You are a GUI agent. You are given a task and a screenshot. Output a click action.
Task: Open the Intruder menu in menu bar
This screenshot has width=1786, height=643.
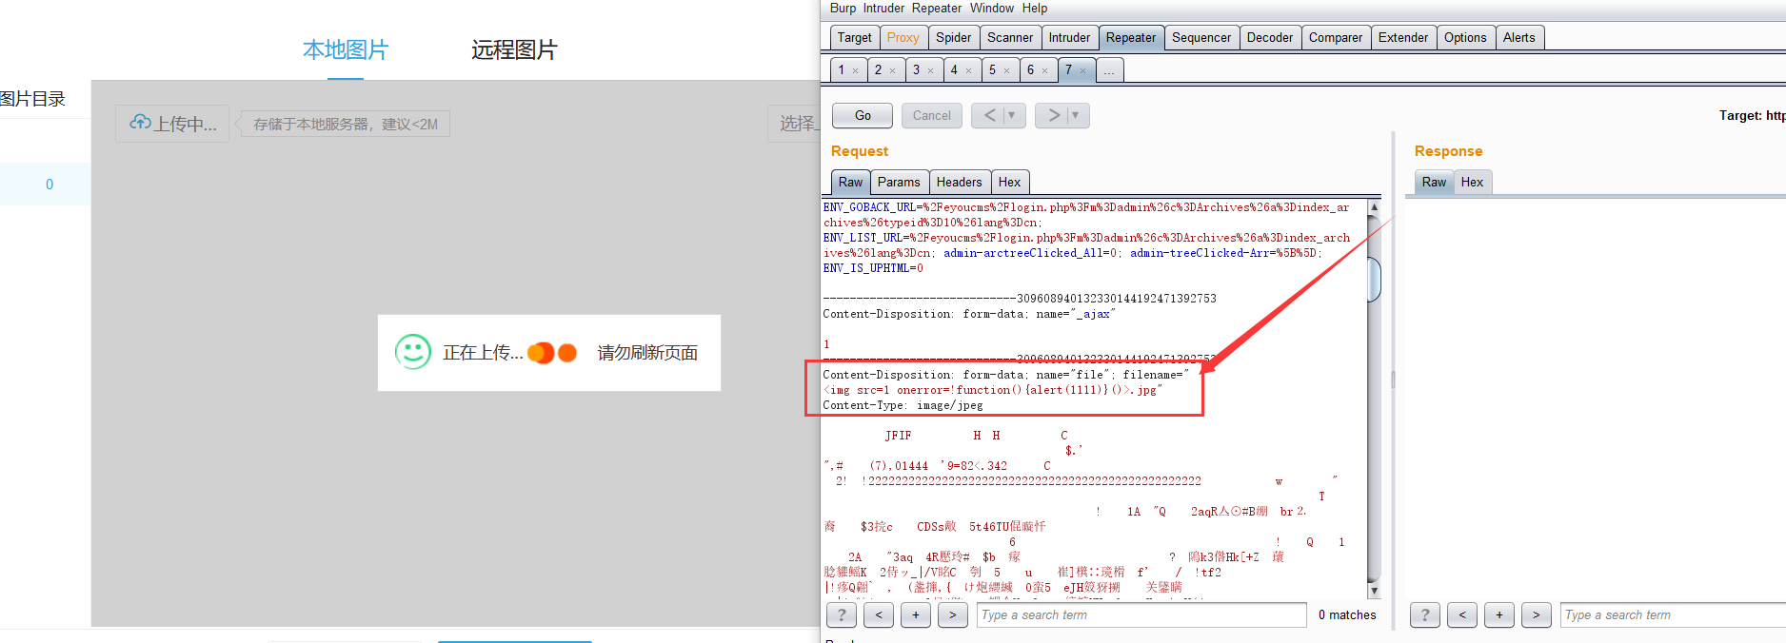point(883,9)
